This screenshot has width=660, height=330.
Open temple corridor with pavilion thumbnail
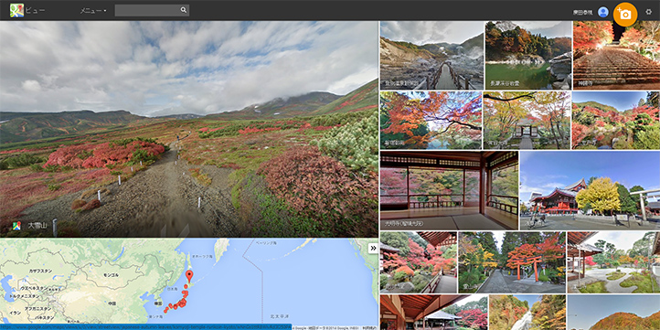click(434, 313)
